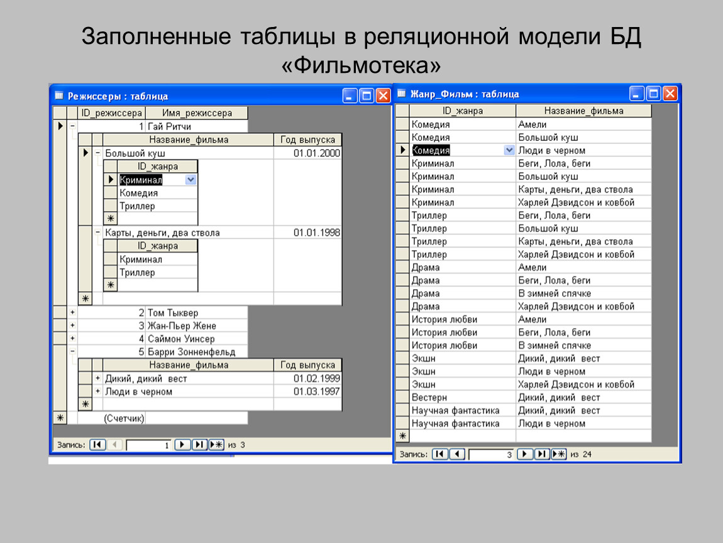This screenshot has width=723, height=543.
Task: Jump to last record in Жанр_Фильм table
Action: click(542, 454)
